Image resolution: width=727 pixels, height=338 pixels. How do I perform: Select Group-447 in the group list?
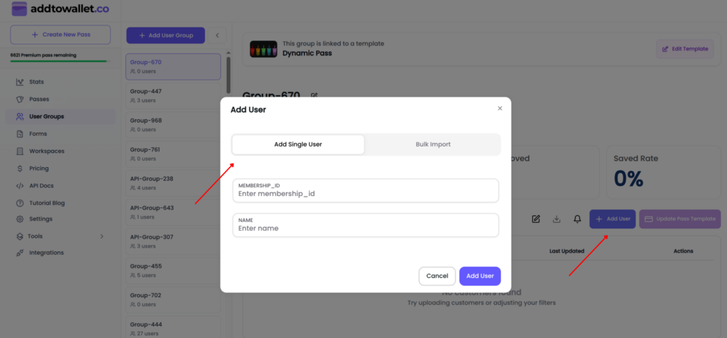coord(173,95)
